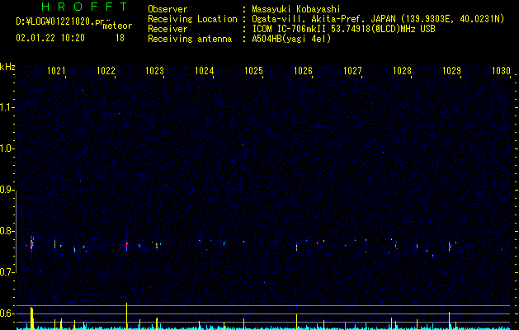Screen dimensions: 519x330
Task: Click the 1028 time axis tick label
Action: (402, 71)
